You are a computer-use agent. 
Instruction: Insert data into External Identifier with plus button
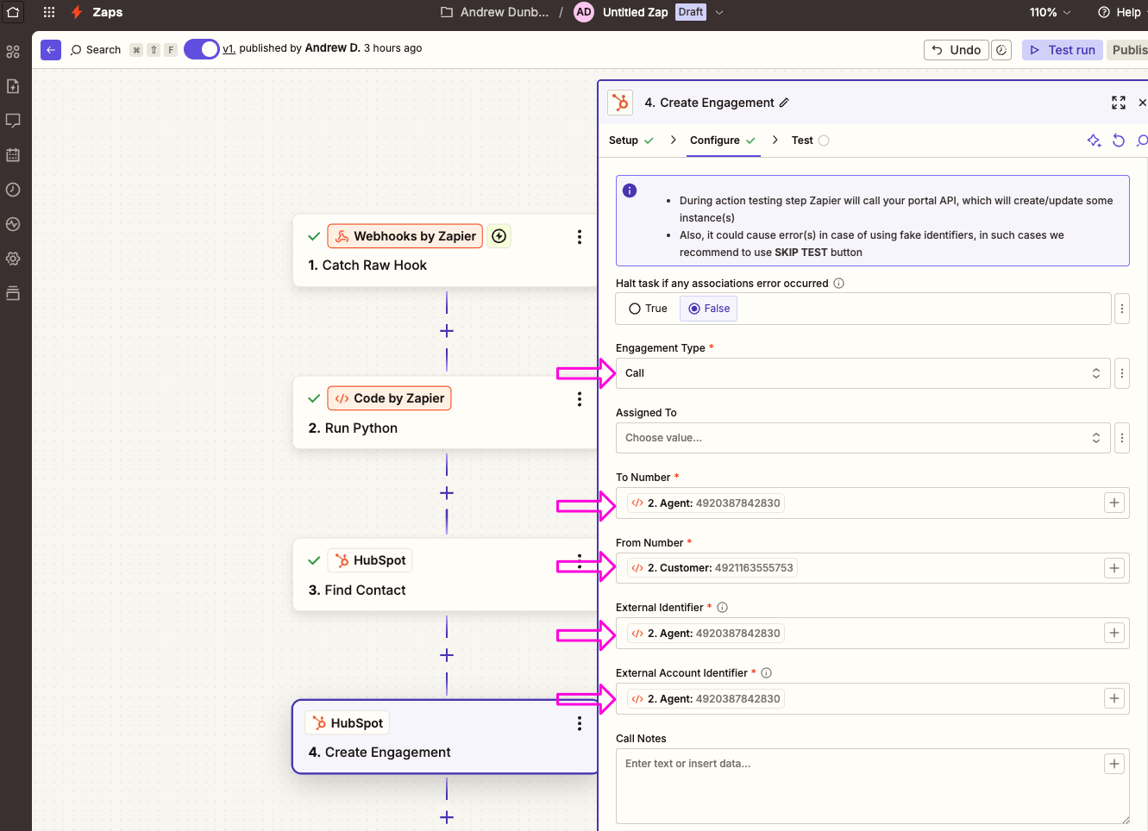coord(1114,633)
